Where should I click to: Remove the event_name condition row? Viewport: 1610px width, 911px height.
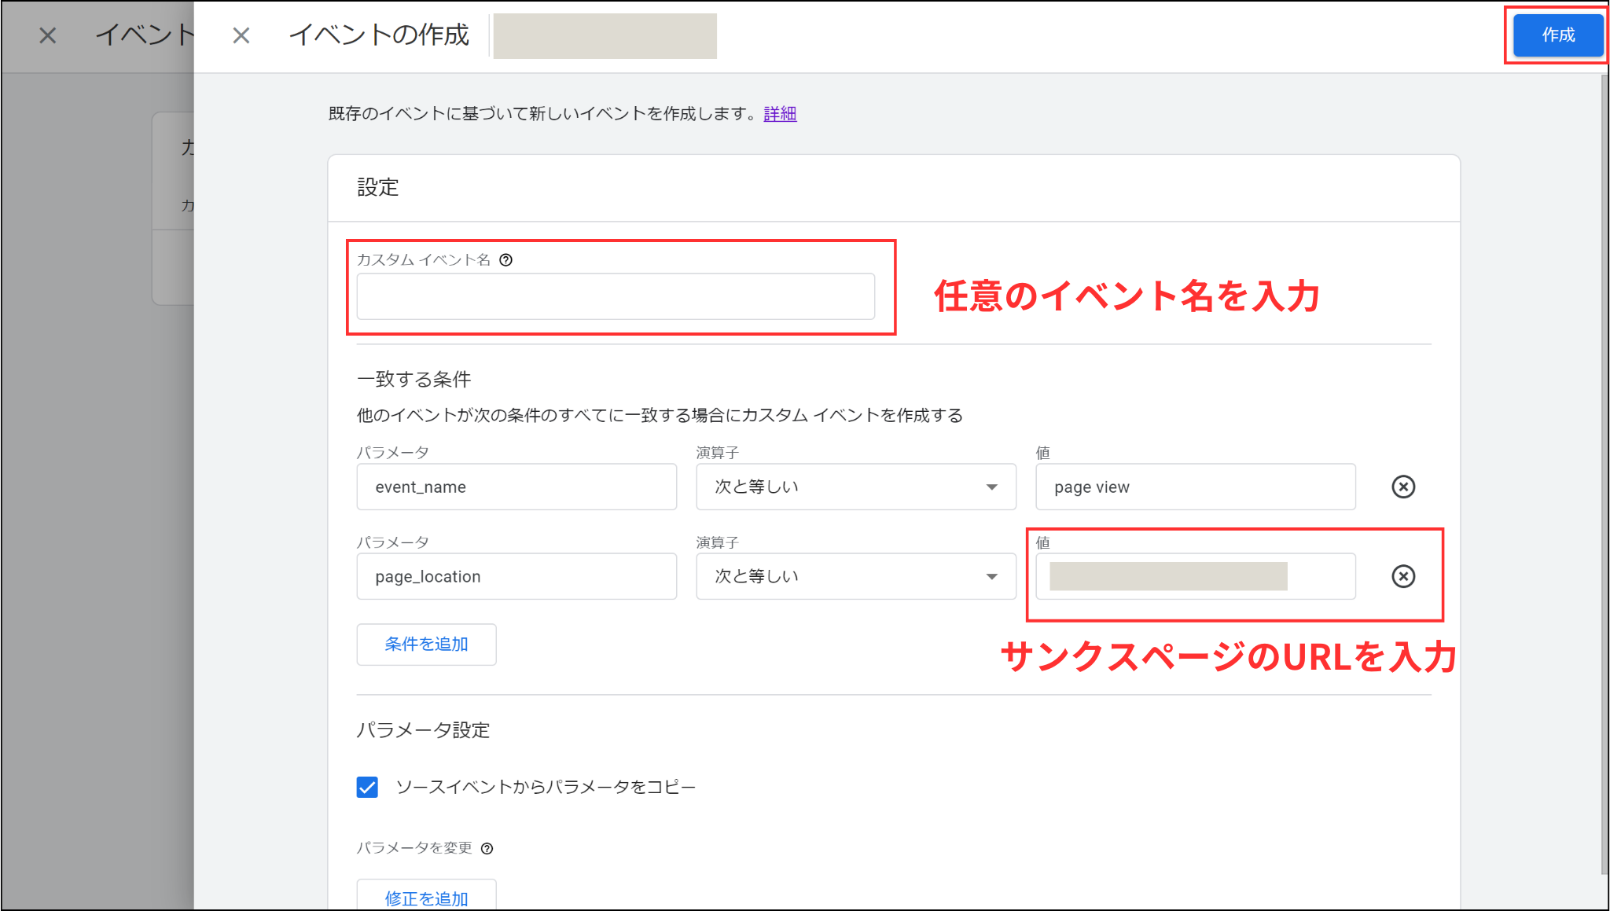[x=1403, y=487]
